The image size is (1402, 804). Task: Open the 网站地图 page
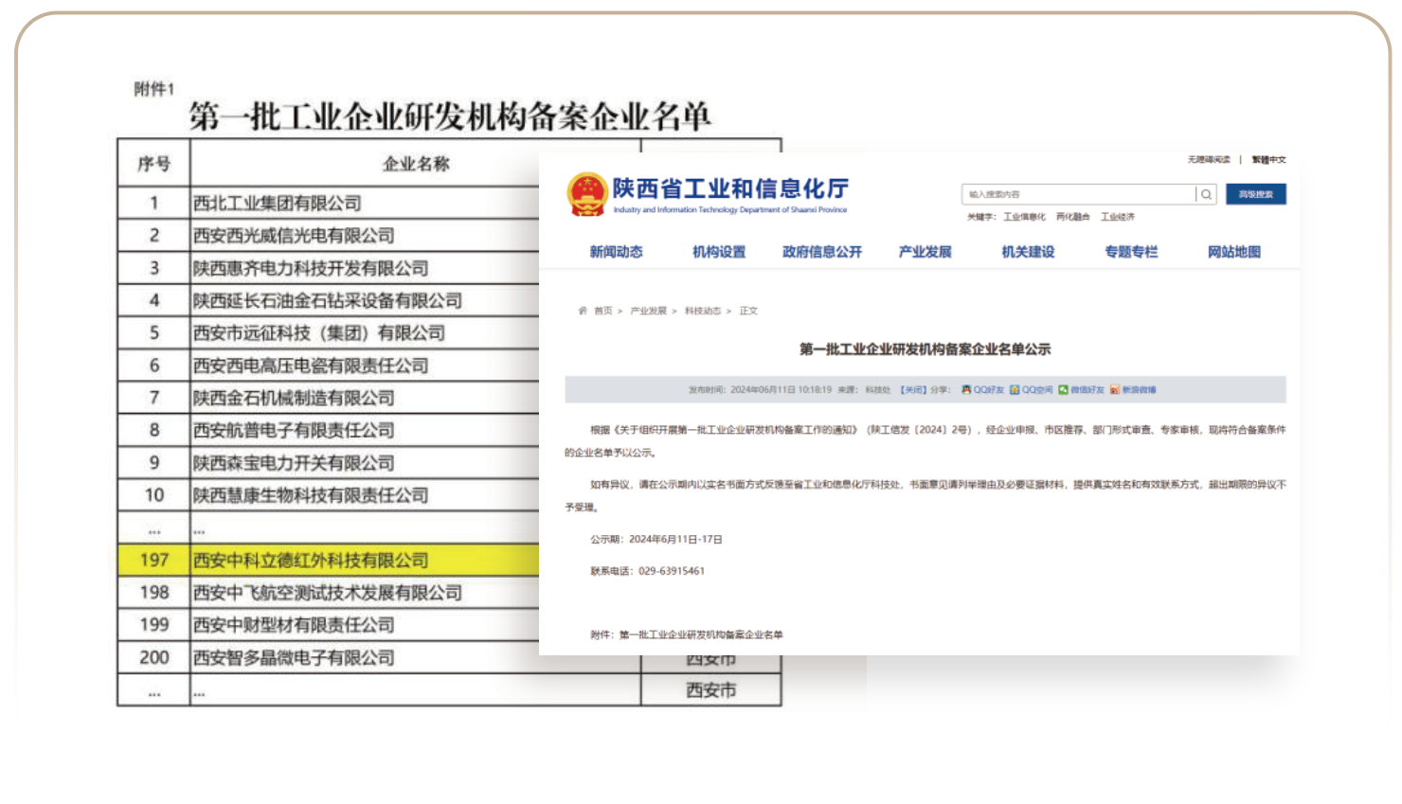[1233, 252]
